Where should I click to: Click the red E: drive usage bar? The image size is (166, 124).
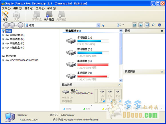93,64
